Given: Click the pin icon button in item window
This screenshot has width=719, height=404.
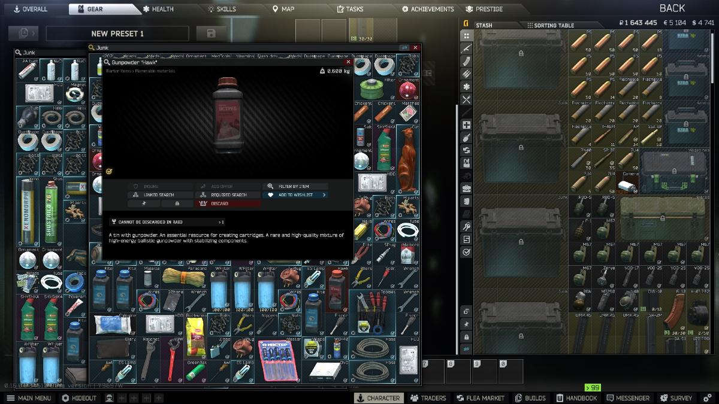Looking at the screenshot, I should pos(143,203).
